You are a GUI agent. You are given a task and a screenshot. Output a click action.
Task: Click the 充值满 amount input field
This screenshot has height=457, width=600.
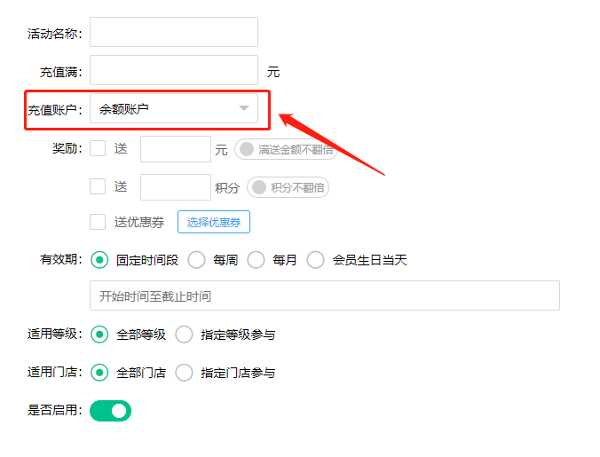(174, 71)
